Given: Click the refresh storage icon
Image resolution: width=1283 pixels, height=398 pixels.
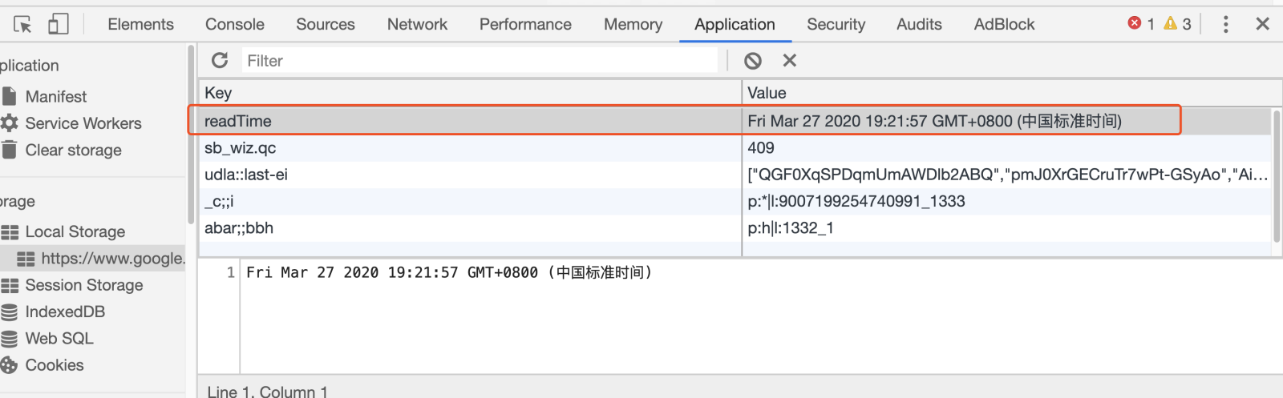Looking at the screenshot, I should (220, 60).
